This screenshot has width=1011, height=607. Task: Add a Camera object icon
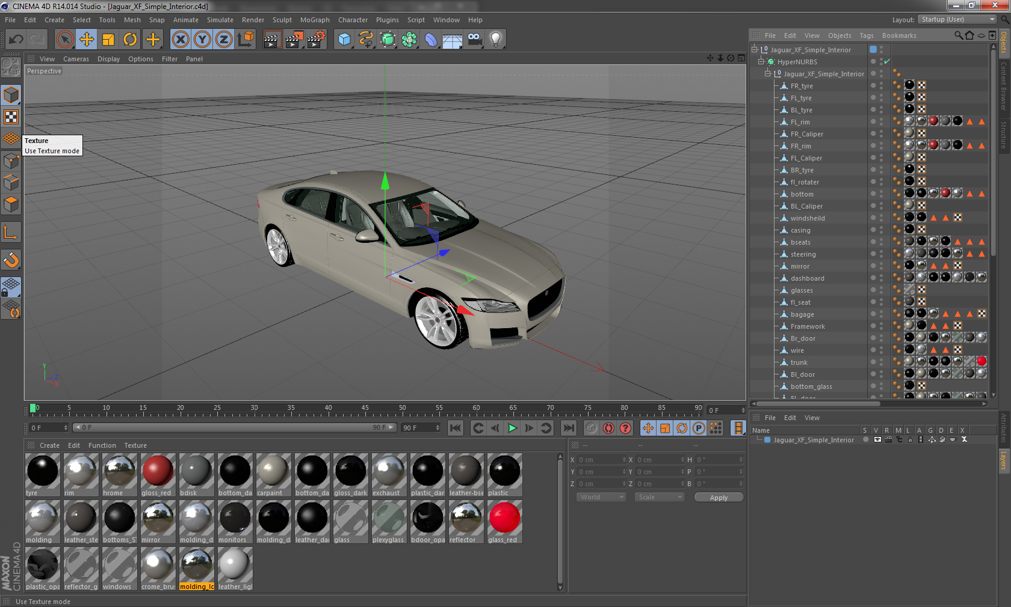tap(474, 40)
